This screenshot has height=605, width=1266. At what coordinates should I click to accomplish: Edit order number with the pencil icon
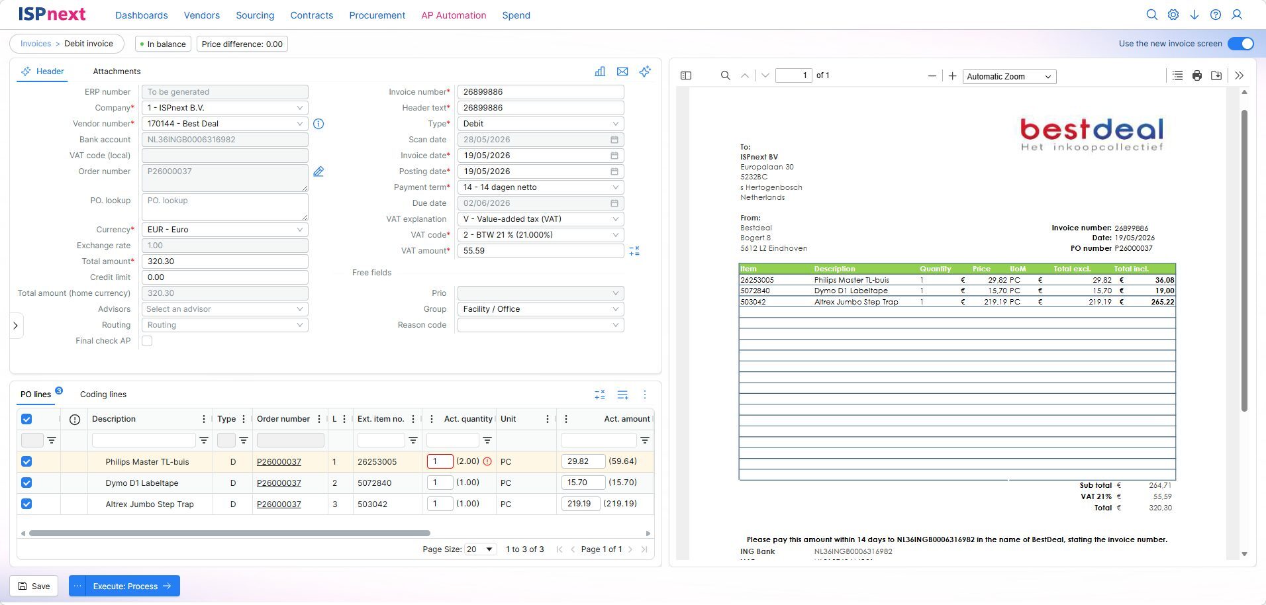318,172
